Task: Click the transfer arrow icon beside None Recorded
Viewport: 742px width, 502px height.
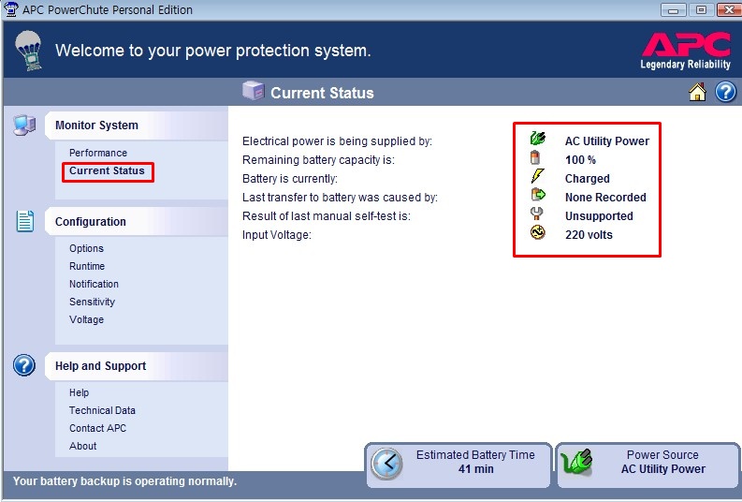Action: click(x=538, y=194)
